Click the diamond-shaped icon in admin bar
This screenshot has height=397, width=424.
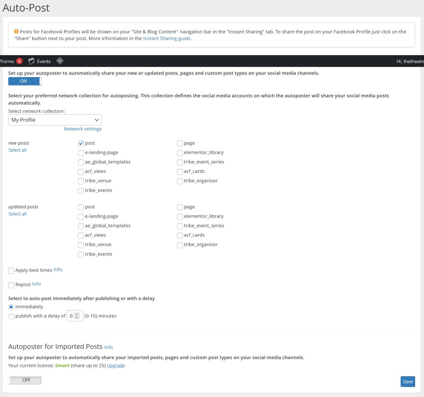click(60, 61)
